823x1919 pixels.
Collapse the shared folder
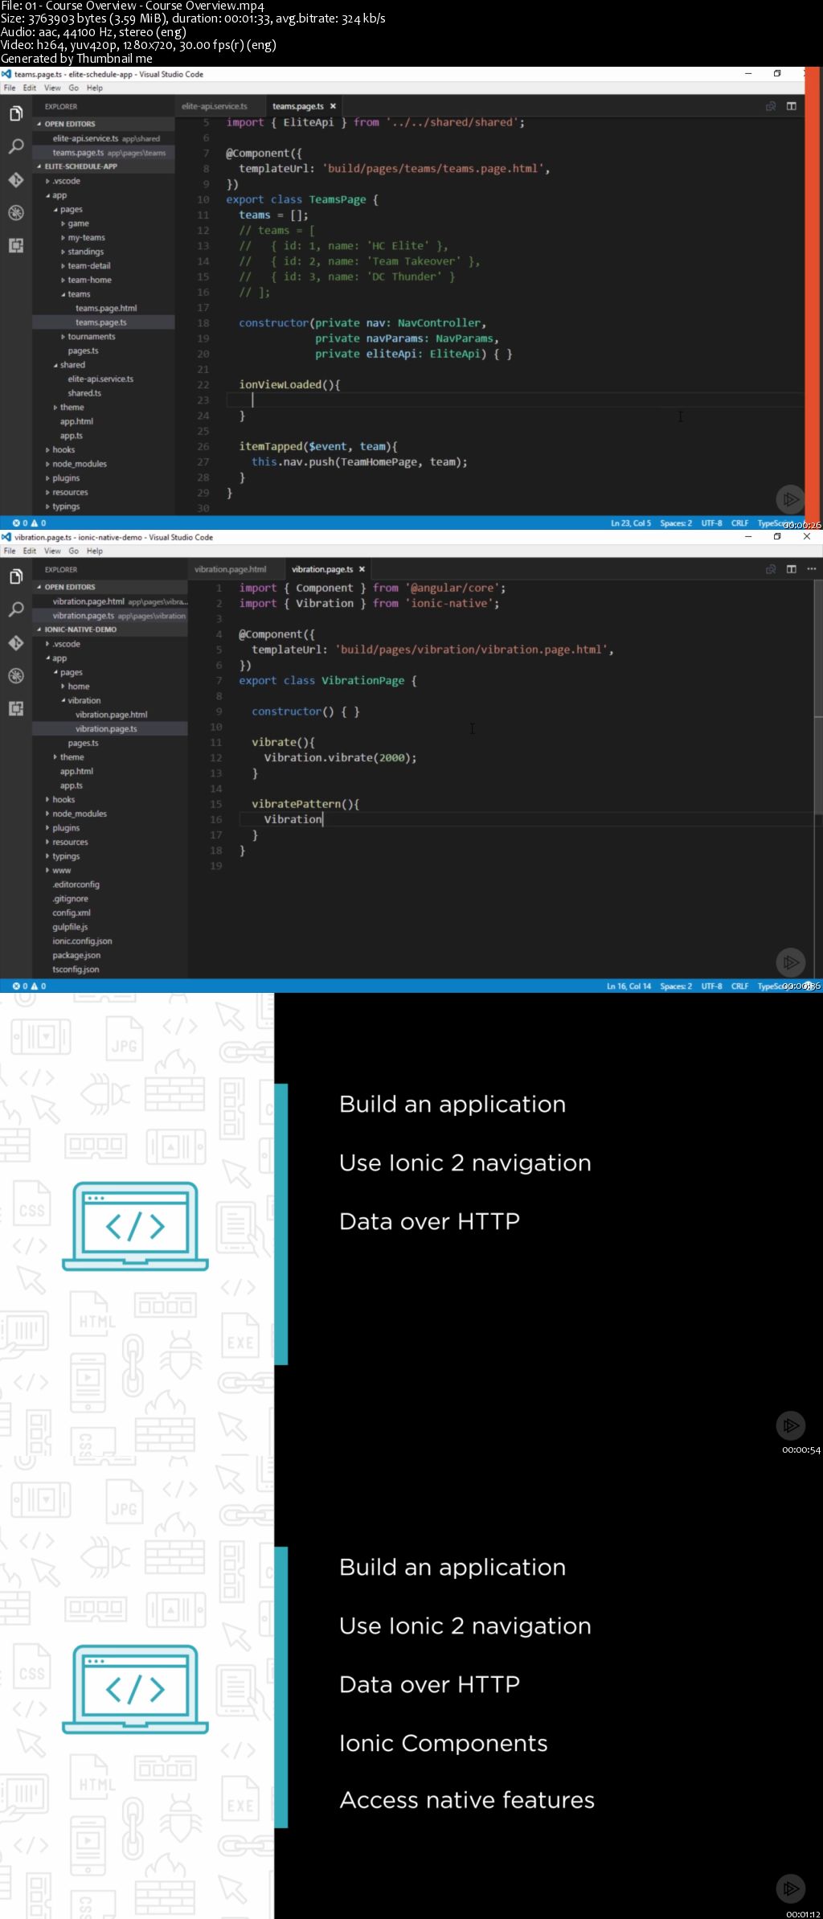point(72,365)
